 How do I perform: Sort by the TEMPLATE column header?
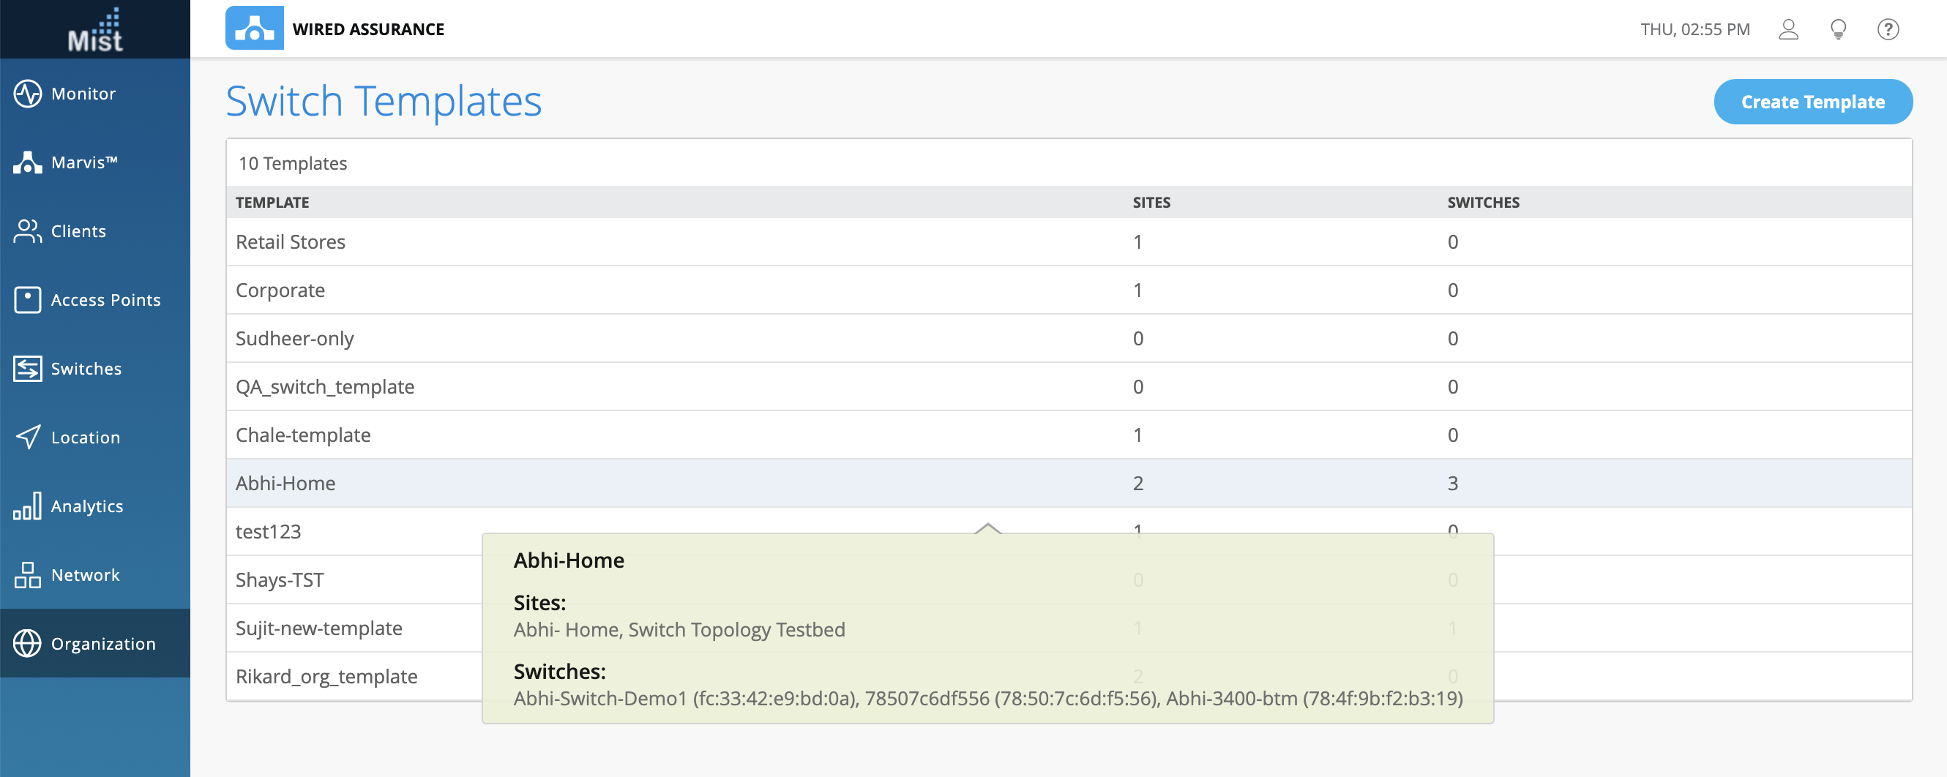click(273, 203)
